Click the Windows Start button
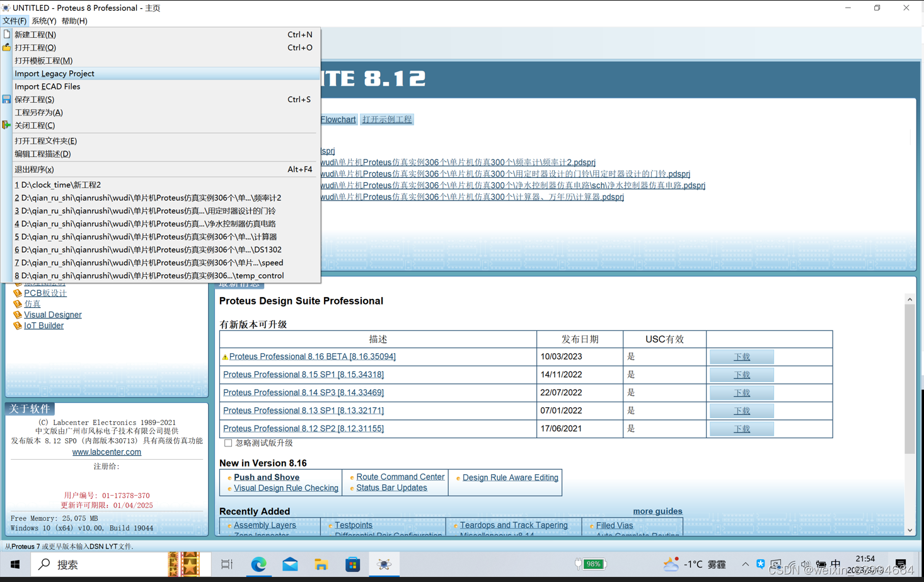Viewport: 924px width, 582px height. coord(15,564)
